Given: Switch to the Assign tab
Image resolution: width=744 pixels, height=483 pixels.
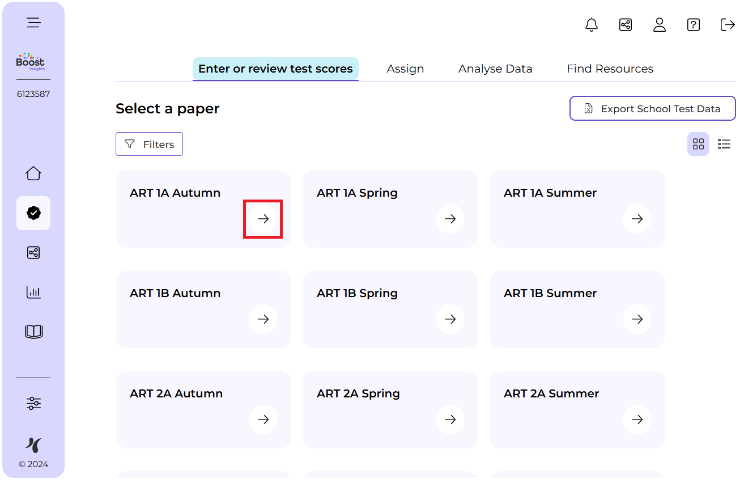Looking at the screenshot, I should tap(405, 69).
